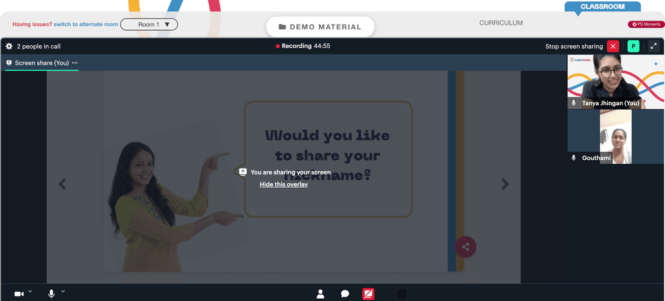This screenshot has width=665, height=301.
Task: Click the red stop screen sharing X button
Action: tap(613, 46)
